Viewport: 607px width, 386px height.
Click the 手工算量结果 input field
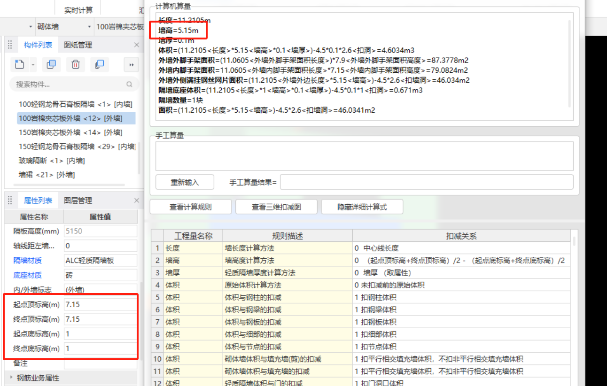[x=427, y=182]
